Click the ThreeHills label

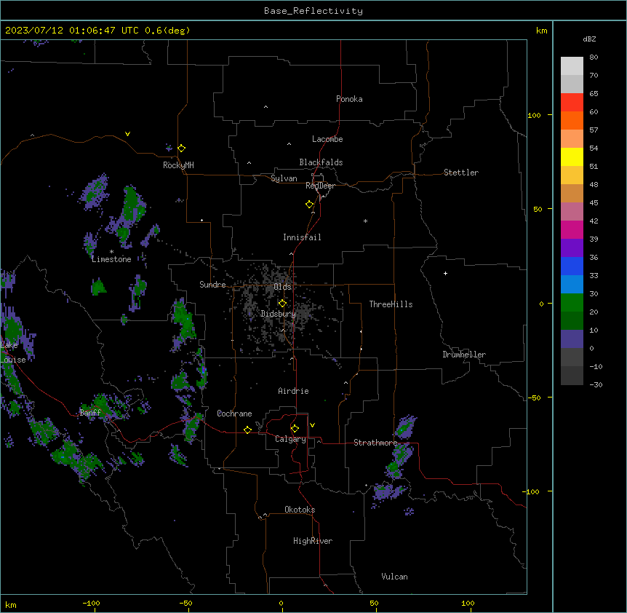point(391,304)
